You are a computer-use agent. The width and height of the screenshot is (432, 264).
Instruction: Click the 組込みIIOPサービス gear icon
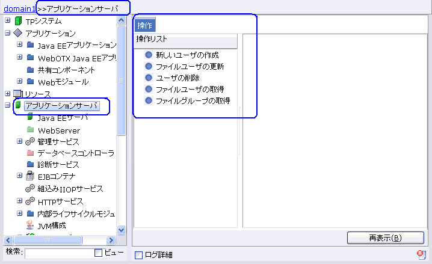30,189
